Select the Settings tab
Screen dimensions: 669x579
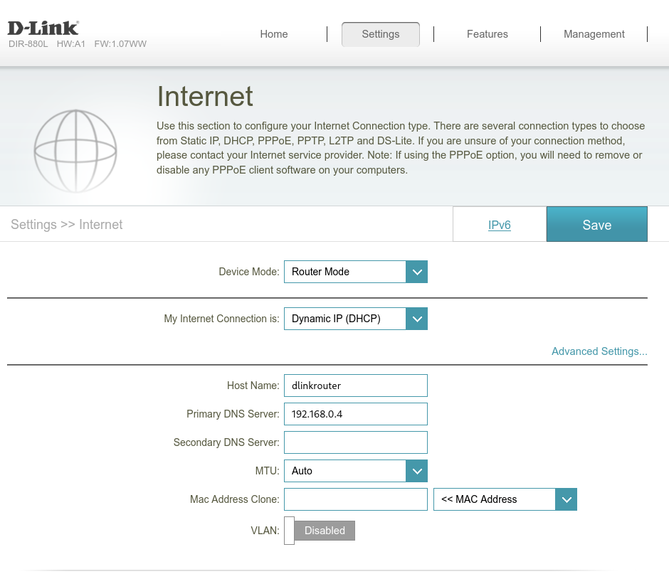click(380, 34)
